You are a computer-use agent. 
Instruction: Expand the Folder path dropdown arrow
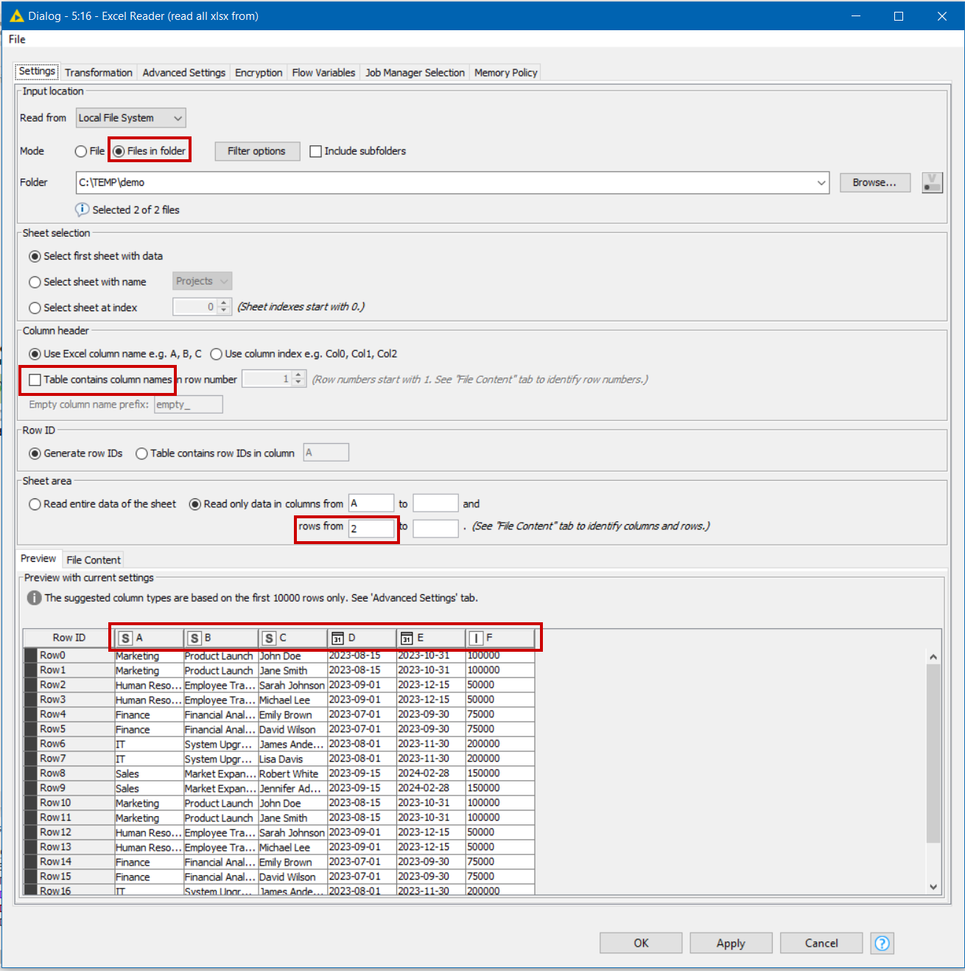coord(821,183)
